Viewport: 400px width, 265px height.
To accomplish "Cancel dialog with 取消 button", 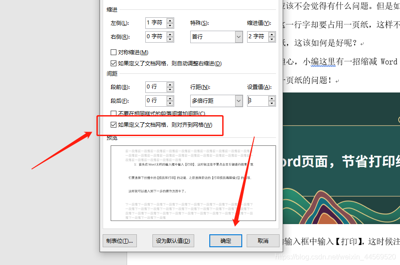I will pos(263,241).
